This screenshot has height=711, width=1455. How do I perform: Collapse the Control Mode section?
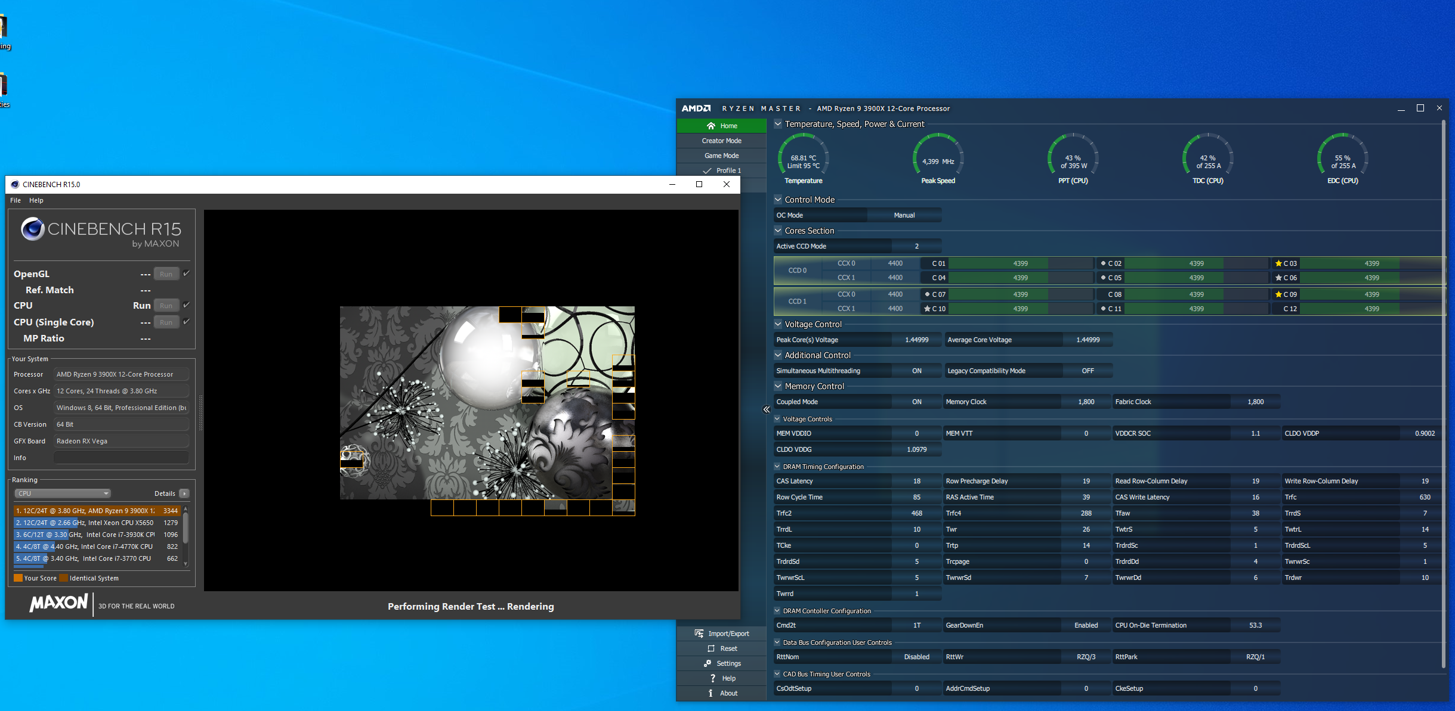(778, 200)
